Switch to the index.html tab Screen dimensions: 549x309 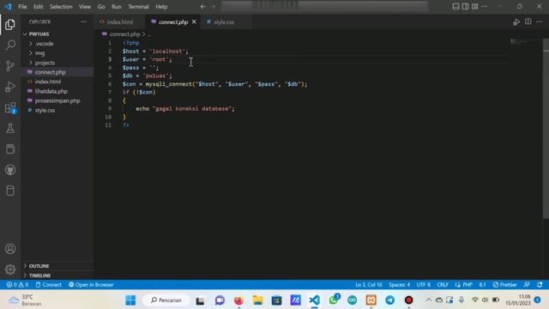coord(120,22)
